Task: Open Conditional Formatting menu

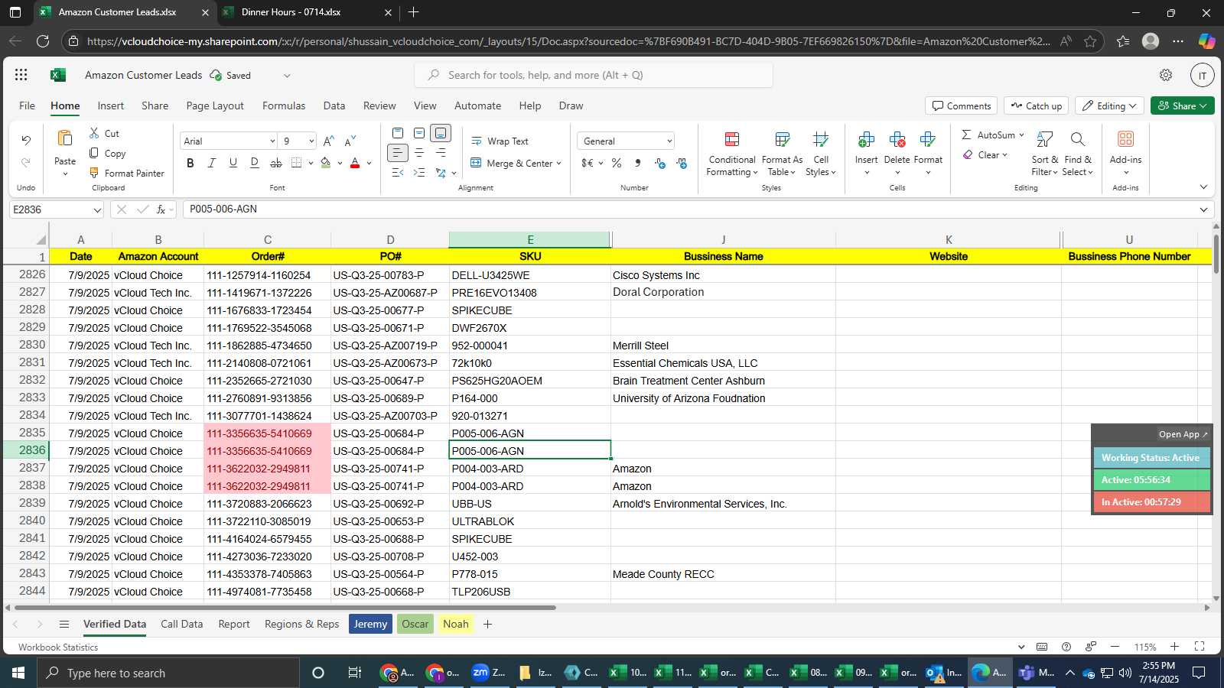Action: 732,153
